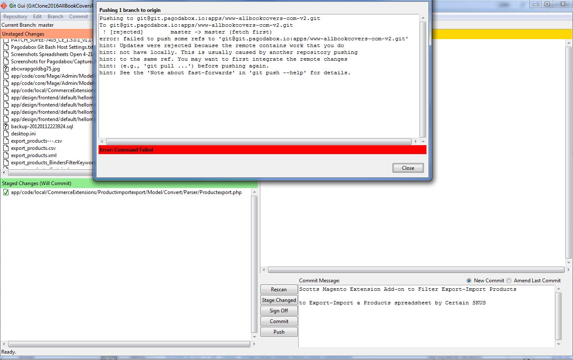
Task: Stage desktop.ini via its file icon
Action: coord(6,134)
